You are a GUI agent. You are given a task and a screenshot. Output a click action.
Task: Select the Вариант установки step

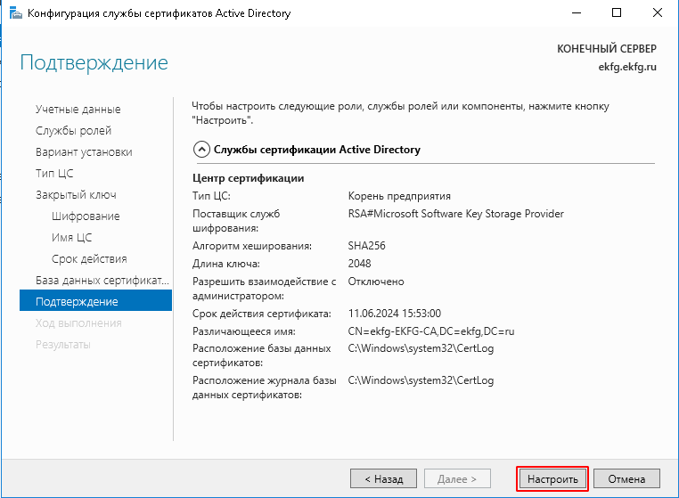84,152
